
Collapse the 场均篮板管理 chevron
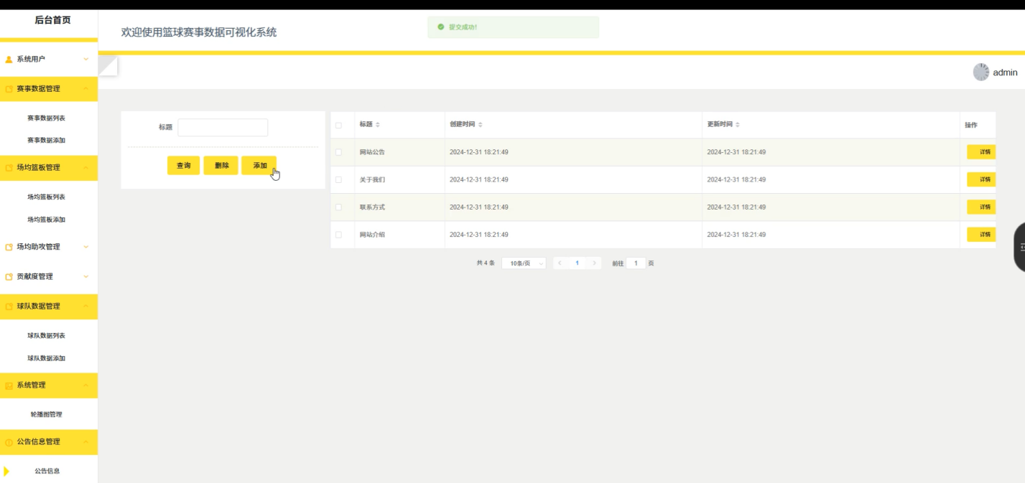(x=86, y=168)
